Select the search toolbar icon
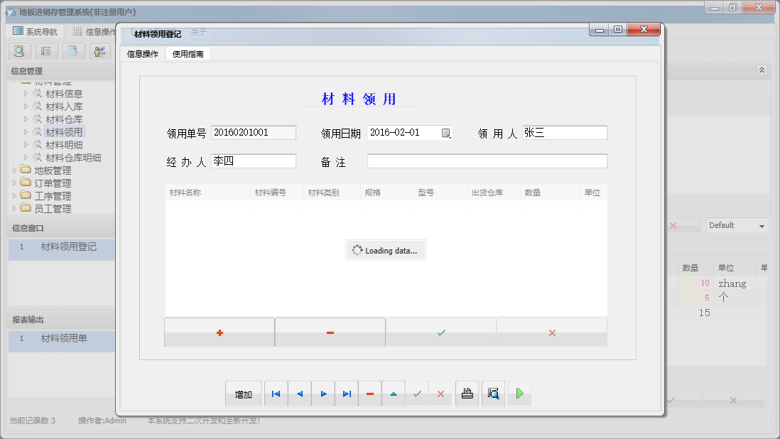 click(x=19, y=51)
